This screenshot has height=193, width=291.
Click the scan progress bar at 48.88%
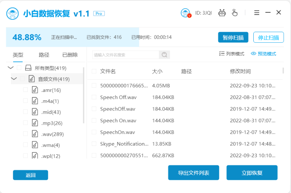72,37
